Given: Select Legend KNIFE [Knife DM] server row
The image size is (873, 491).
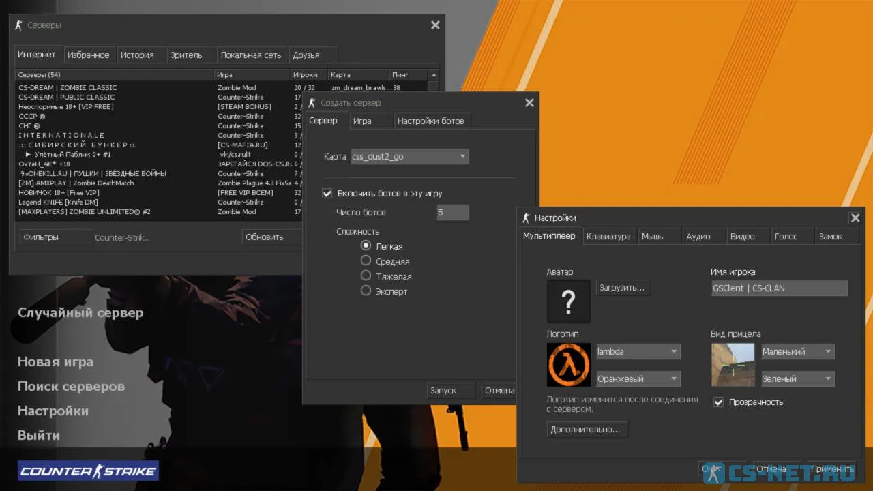Looking at the screenshot, I should pos(159,202).
